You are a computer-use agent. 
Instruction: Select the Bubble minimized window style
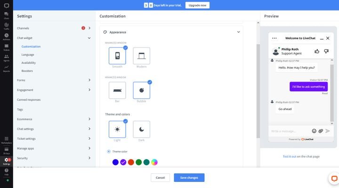click(x=141, y=90)
